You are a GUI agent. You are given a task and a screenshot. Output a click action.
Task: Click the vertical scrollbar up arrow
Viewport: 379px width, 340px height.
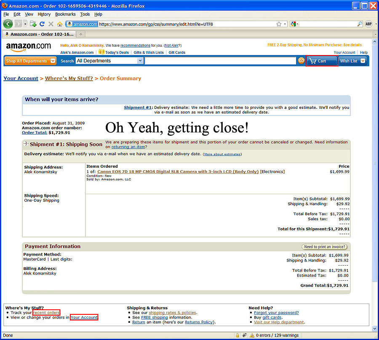pos(374,42)
